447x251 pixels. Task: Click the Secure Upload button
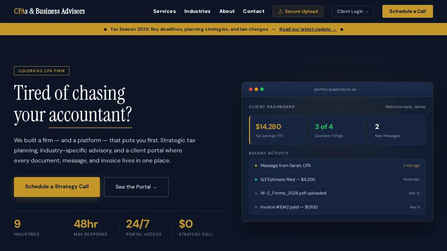(x=298, y=12)
